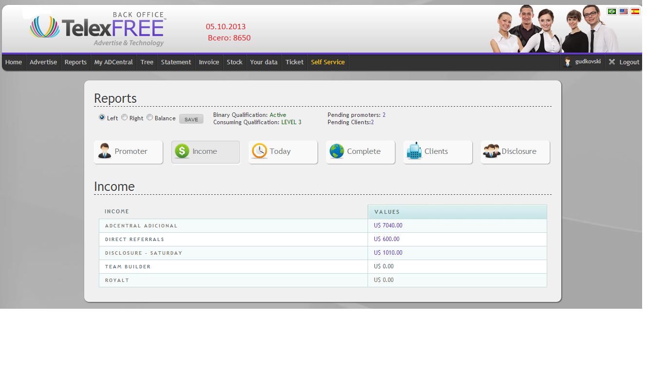Click the Всего: 8650 text
This screenshot has width=665, height=374.
(229, 38)
